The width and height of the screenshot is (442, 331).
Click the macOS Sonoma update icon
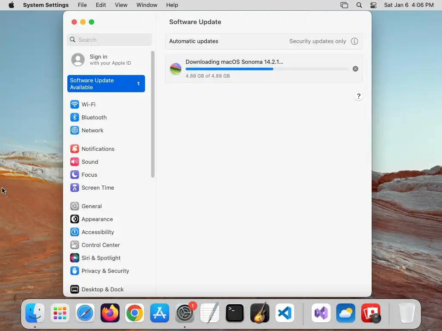click(x=176, y=69)
